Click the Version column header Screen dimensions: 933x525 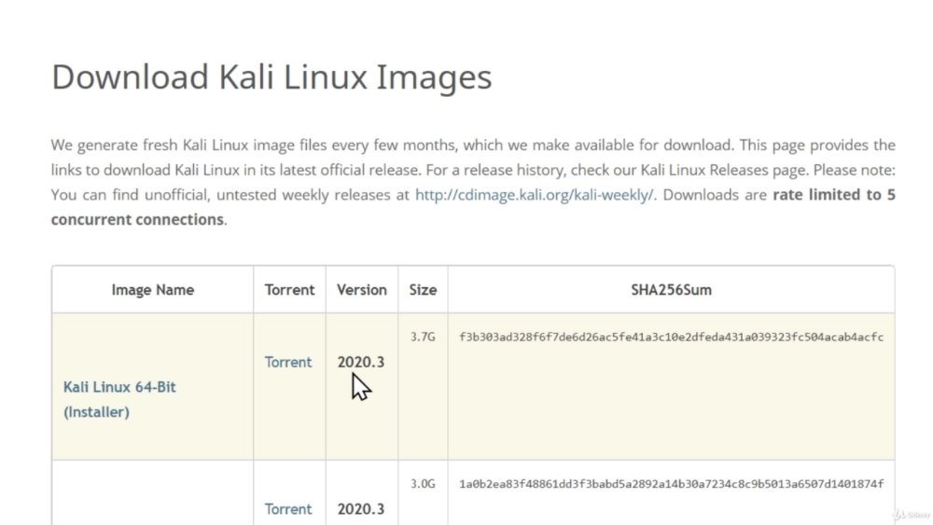(x=362, y=290)
